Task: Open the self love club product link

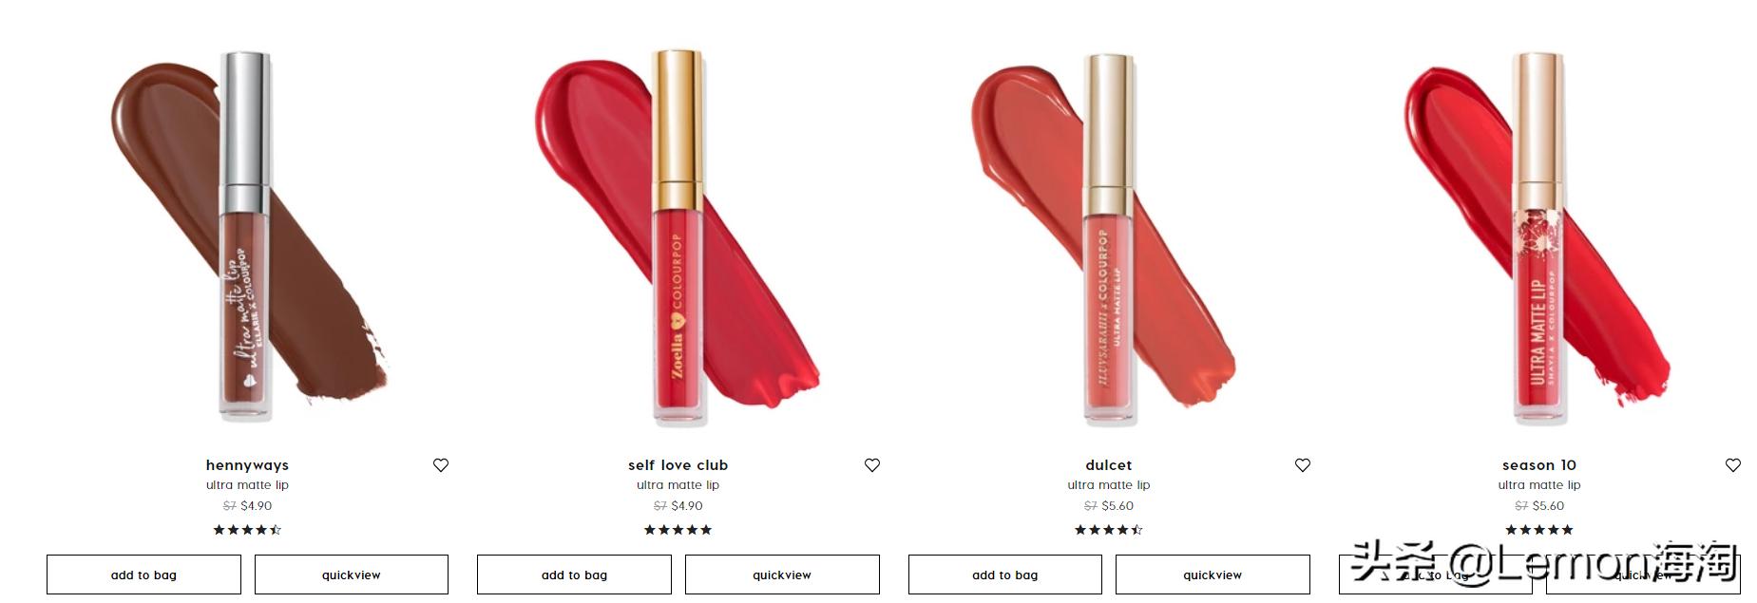Action: point(678,465)
